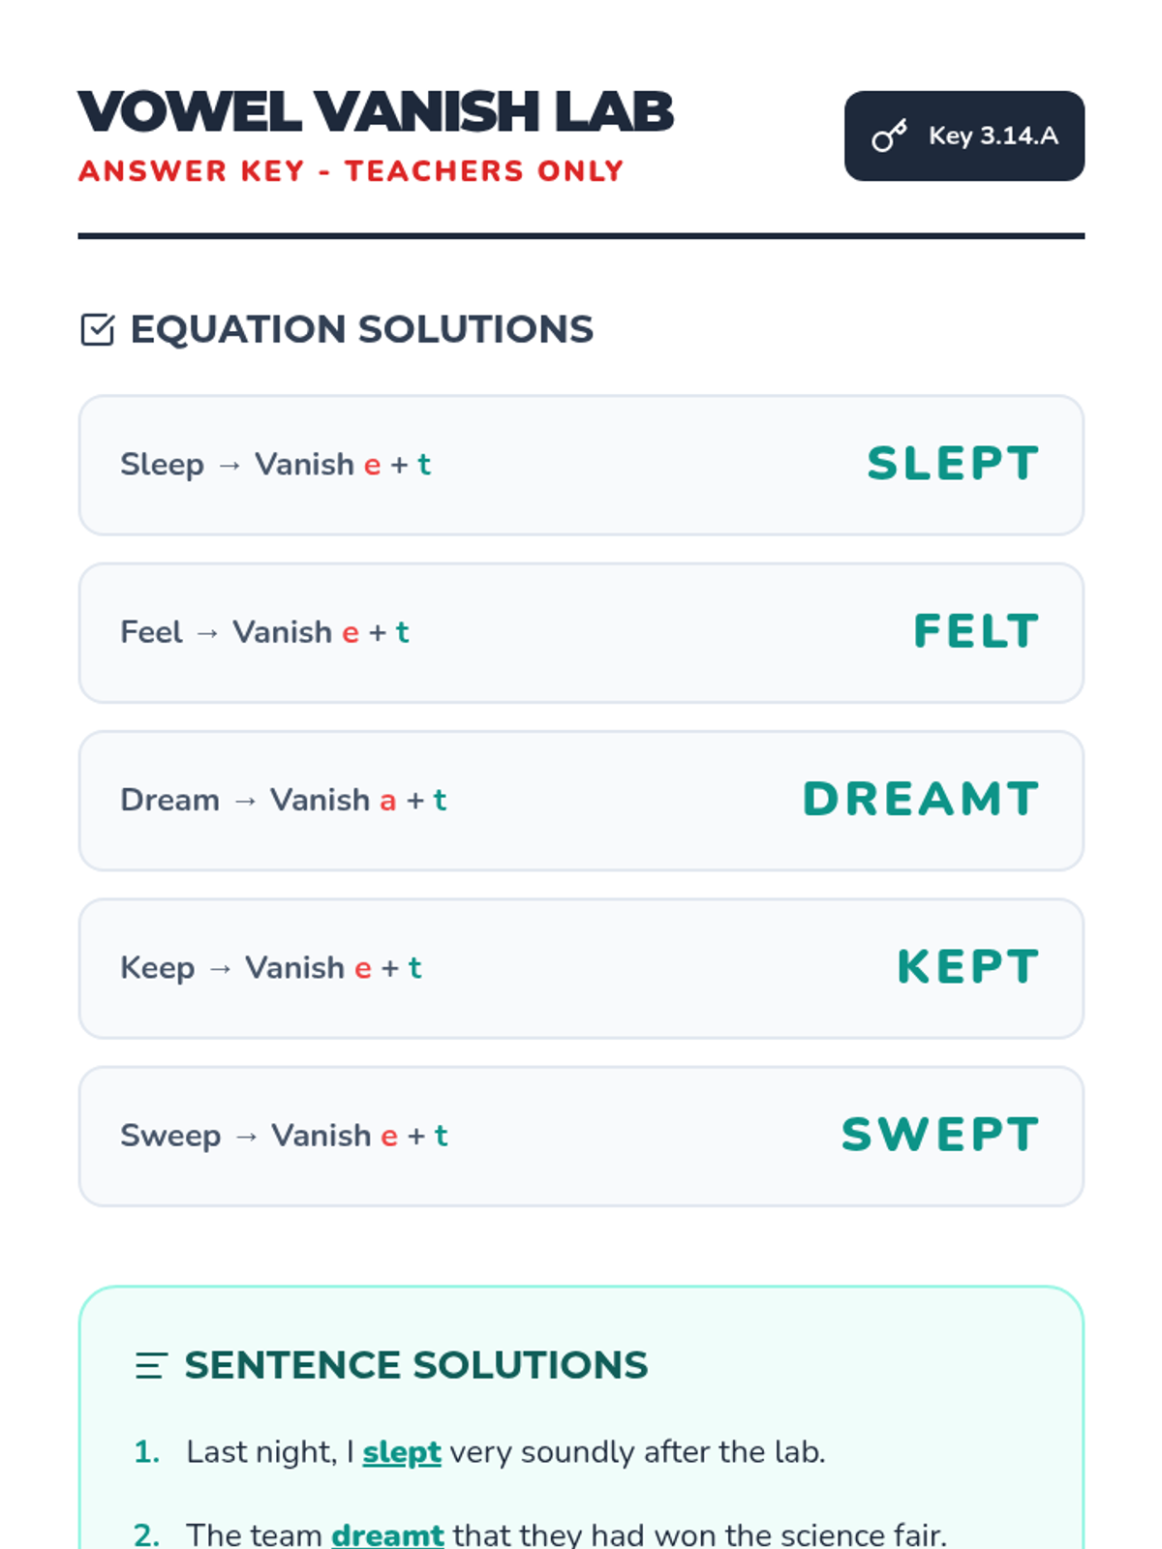The width and height of the screenshot is (1162, 1549).
Task: Click the key icon in the badge
Action: point(889,137)
